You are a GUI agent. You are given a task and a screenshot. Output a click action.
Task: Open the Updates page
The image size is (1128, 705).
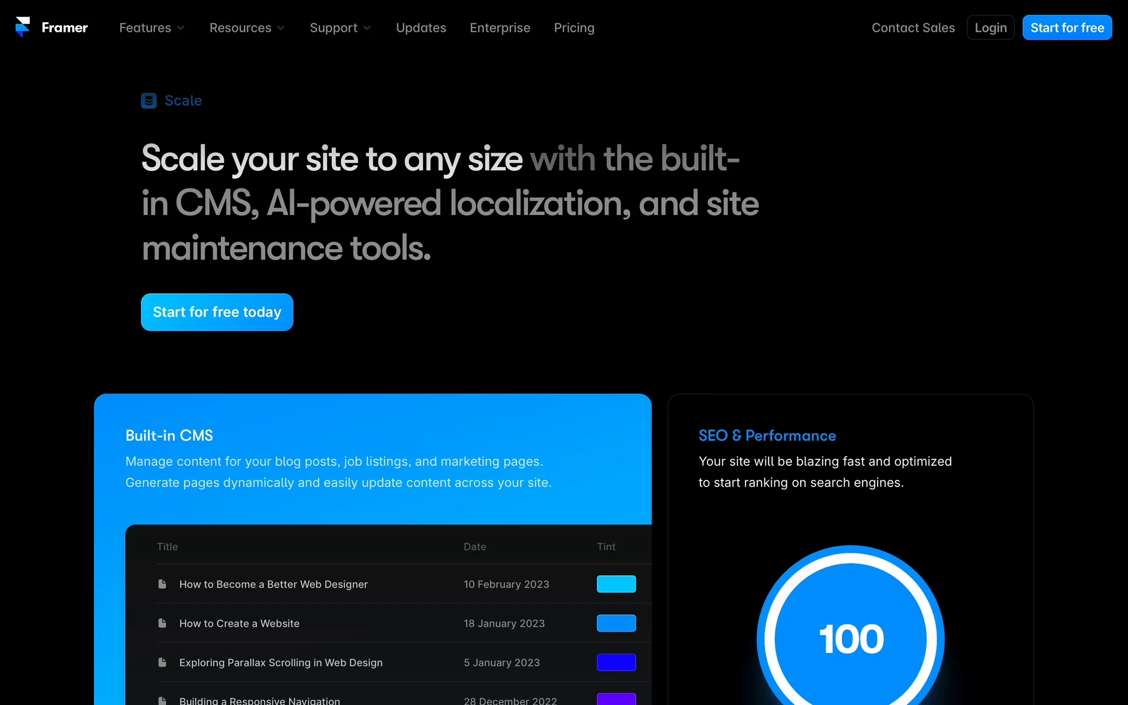421,28
